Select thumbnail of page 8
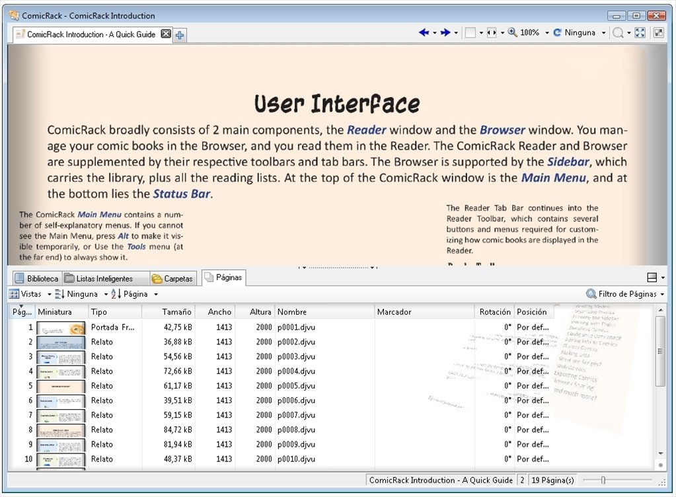Image resolution: width=676 pixels, height=497 pixels. pos(61,431)
